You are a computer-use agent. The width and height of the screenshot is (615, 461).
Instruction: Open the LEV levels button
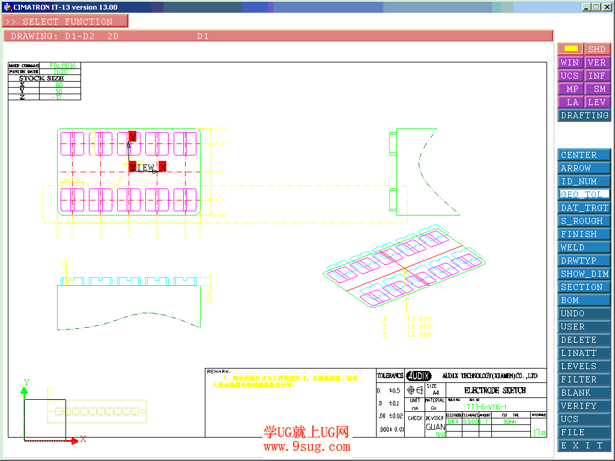[x=597, y=102]
